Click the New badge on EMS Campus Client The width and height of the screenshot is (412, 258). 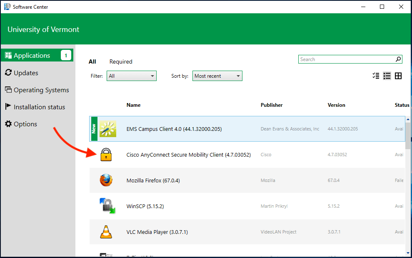click(94, 129)
